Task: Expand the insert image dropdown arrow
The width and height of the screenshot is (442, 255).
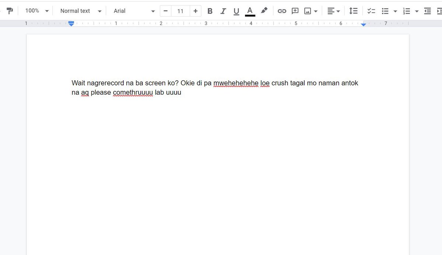Action: 316,11
